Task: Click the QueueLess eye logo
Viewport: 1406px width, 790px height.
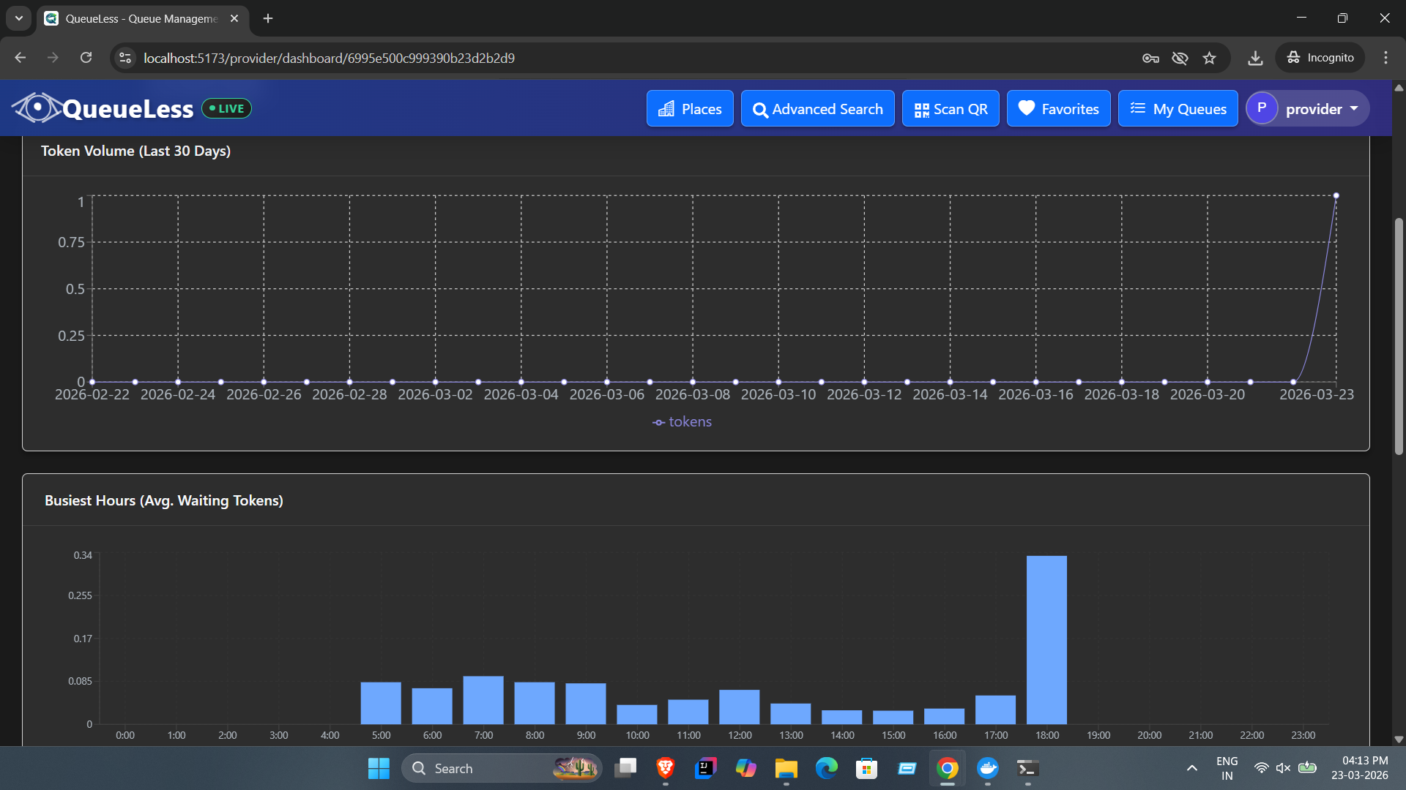Action: (x=36, y=108)
